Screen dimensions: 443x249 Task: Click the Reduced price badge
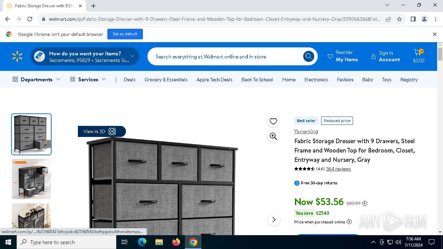point(337,121)
